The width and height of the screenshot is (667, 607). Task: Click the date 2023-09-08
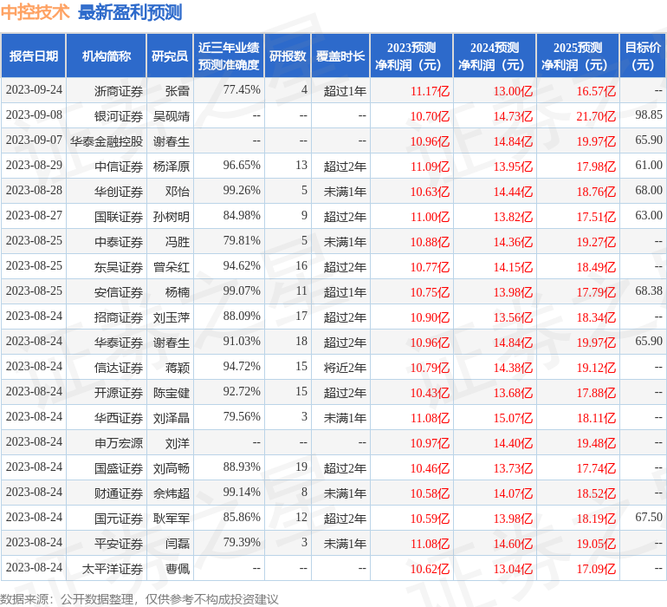pyautogui.click(x=34, y=115)
